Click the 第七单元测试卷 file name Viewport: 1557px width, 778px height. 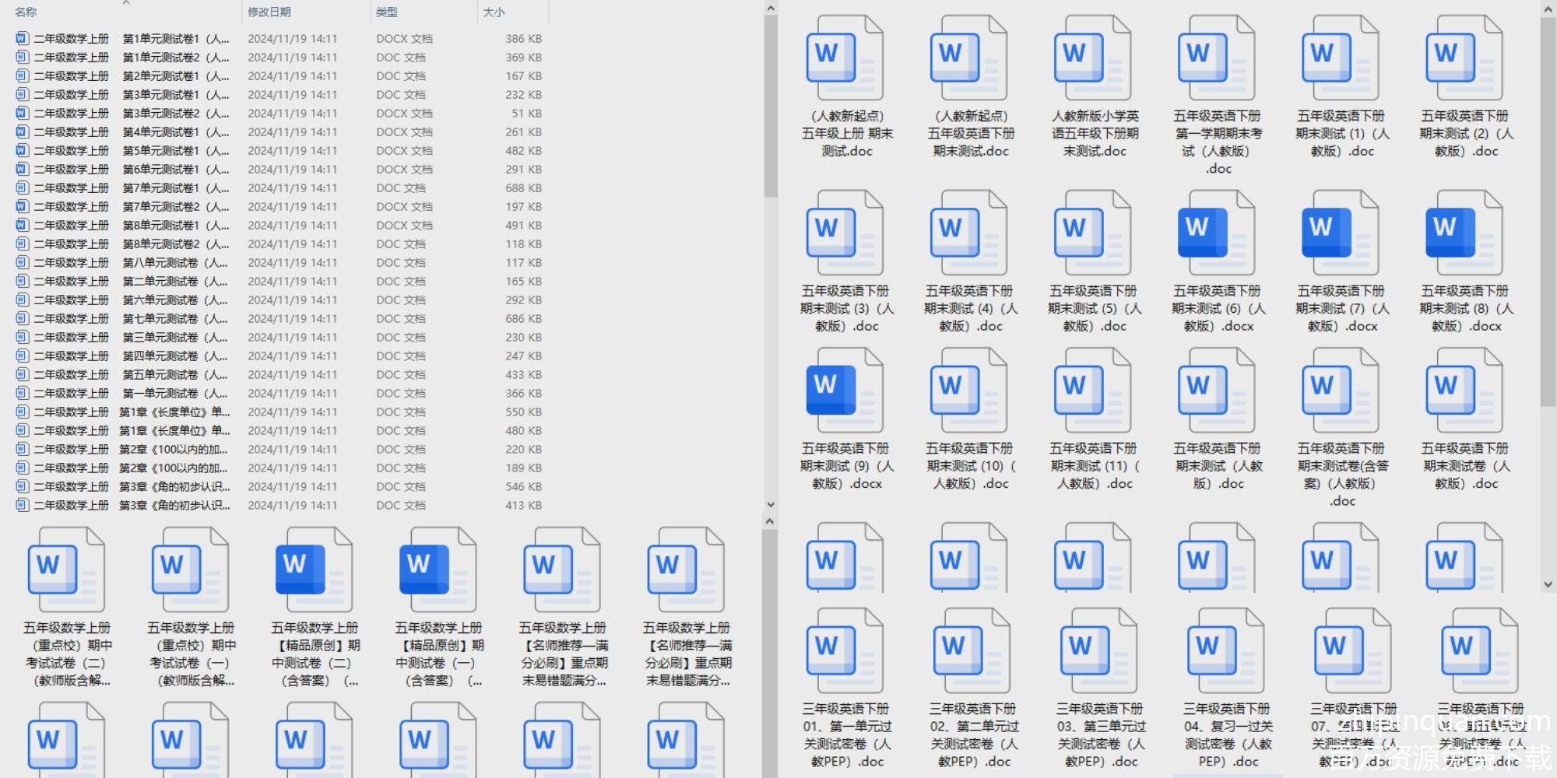pyautogui.click(x=131, y=318)
